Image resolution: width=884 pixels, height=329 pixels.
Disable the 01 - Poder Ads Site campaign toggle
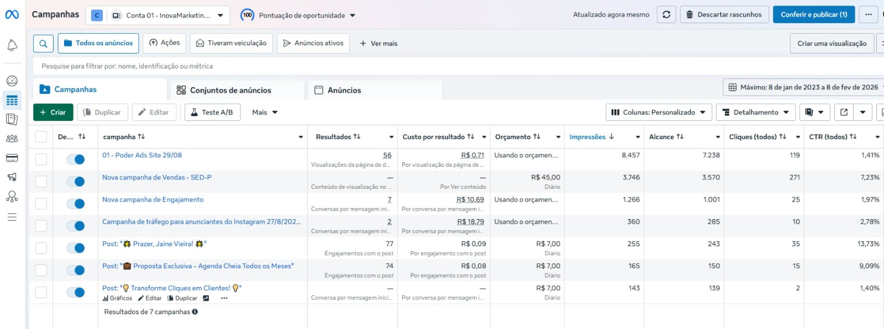tap(76, 160)
